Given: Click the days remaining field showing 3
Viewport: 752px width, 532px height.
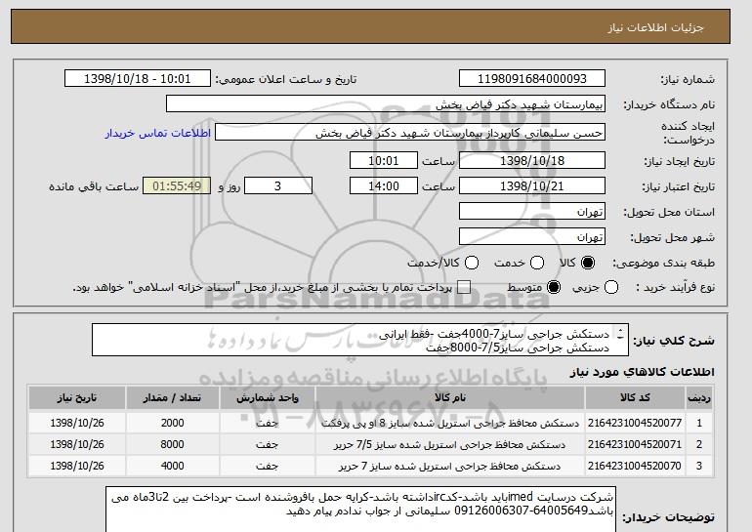Looking at the screenshot, I should pyautogui.click(x=278, y=186).
